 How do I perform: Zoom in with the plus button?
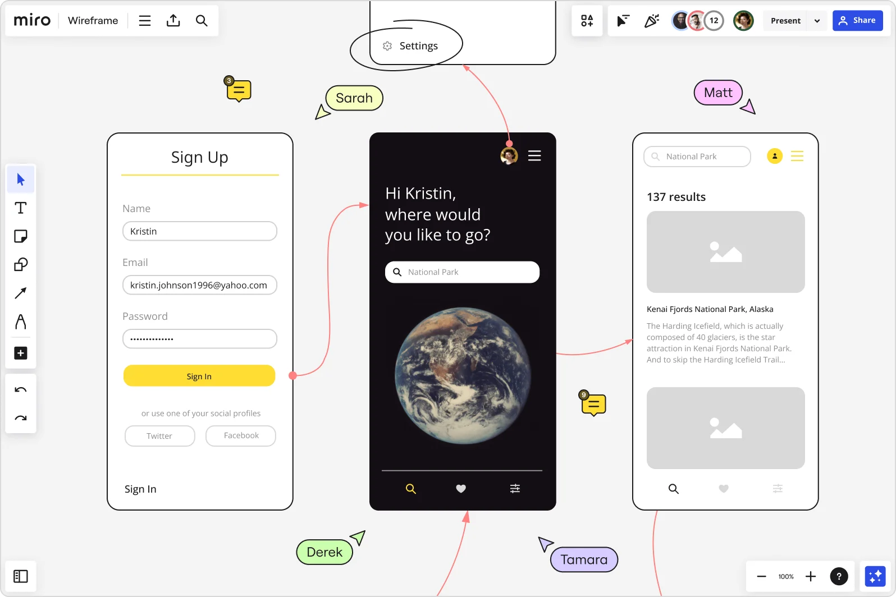tap(811, 576)
